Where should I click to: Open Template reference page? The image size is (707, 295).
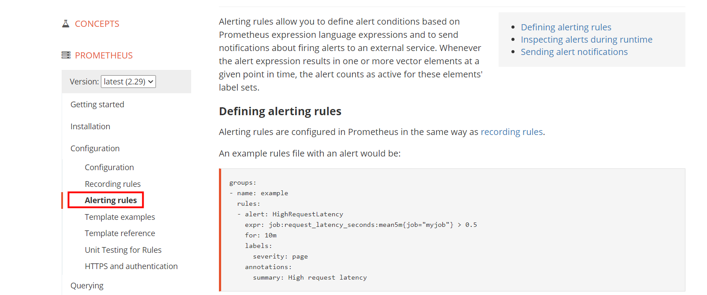(x=120, y=233)
